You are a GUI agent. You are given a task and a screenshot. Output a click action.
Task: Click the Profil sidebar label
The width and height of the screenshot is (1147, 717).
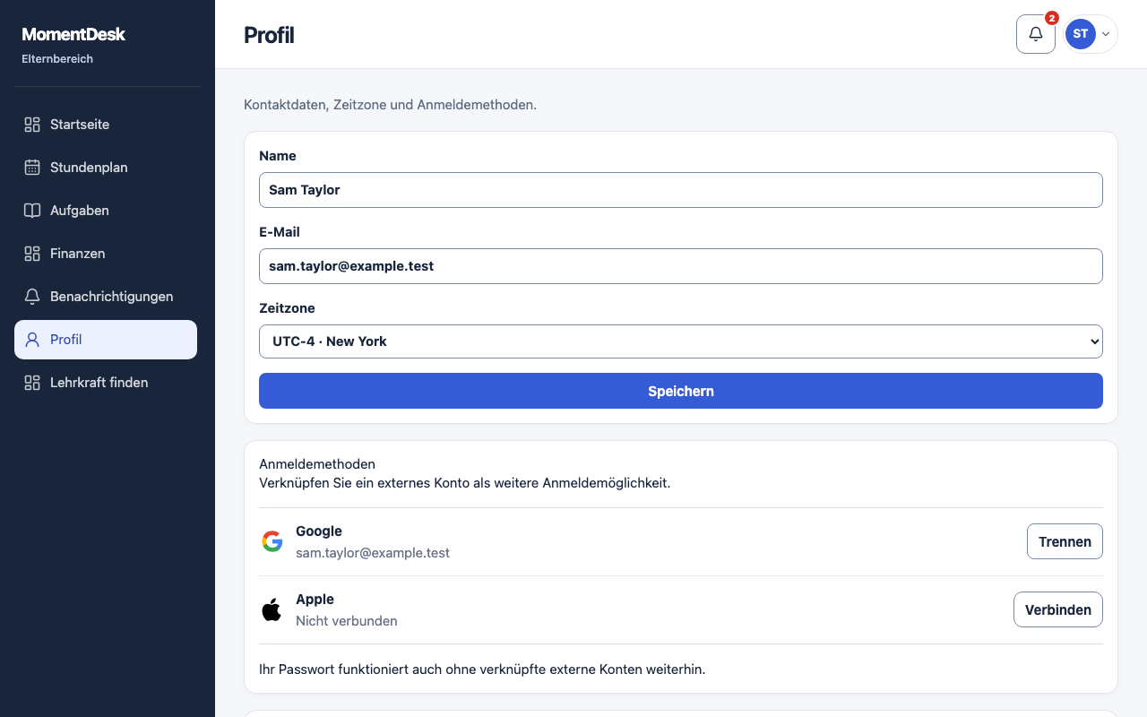66,340
